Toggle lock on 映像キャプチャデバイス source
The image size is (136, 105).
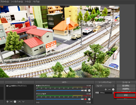(10, 86)
